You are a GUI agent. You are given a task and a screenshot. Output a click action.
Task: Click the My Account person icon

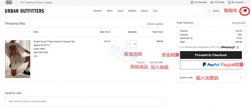pos(229,2)
